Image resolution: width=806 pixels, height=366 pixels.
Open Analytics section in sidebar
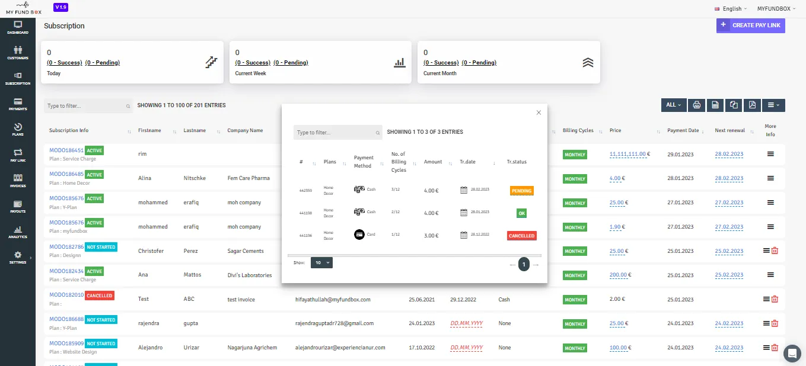tap(18, 231)
